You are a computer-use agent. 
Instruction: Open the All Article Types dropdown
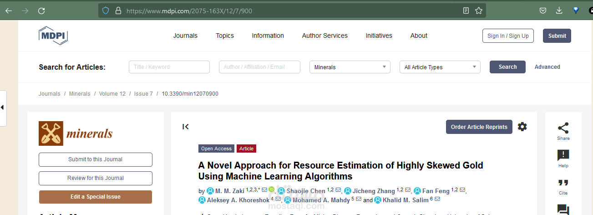pos(440,67)
